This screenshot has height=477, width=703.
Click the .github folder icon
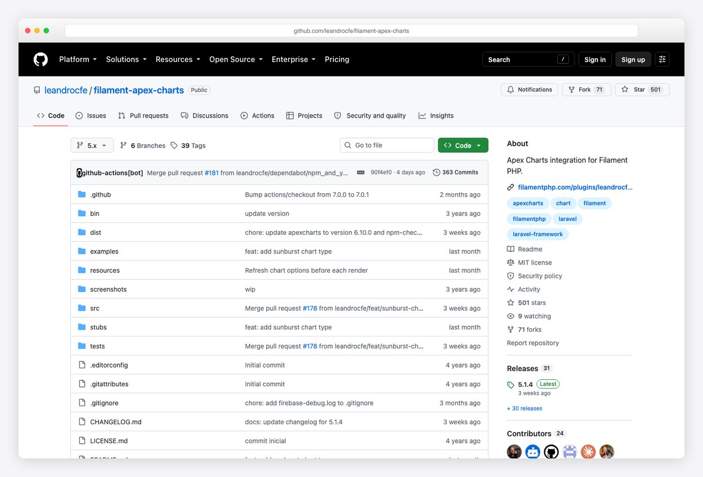[82, 194]
